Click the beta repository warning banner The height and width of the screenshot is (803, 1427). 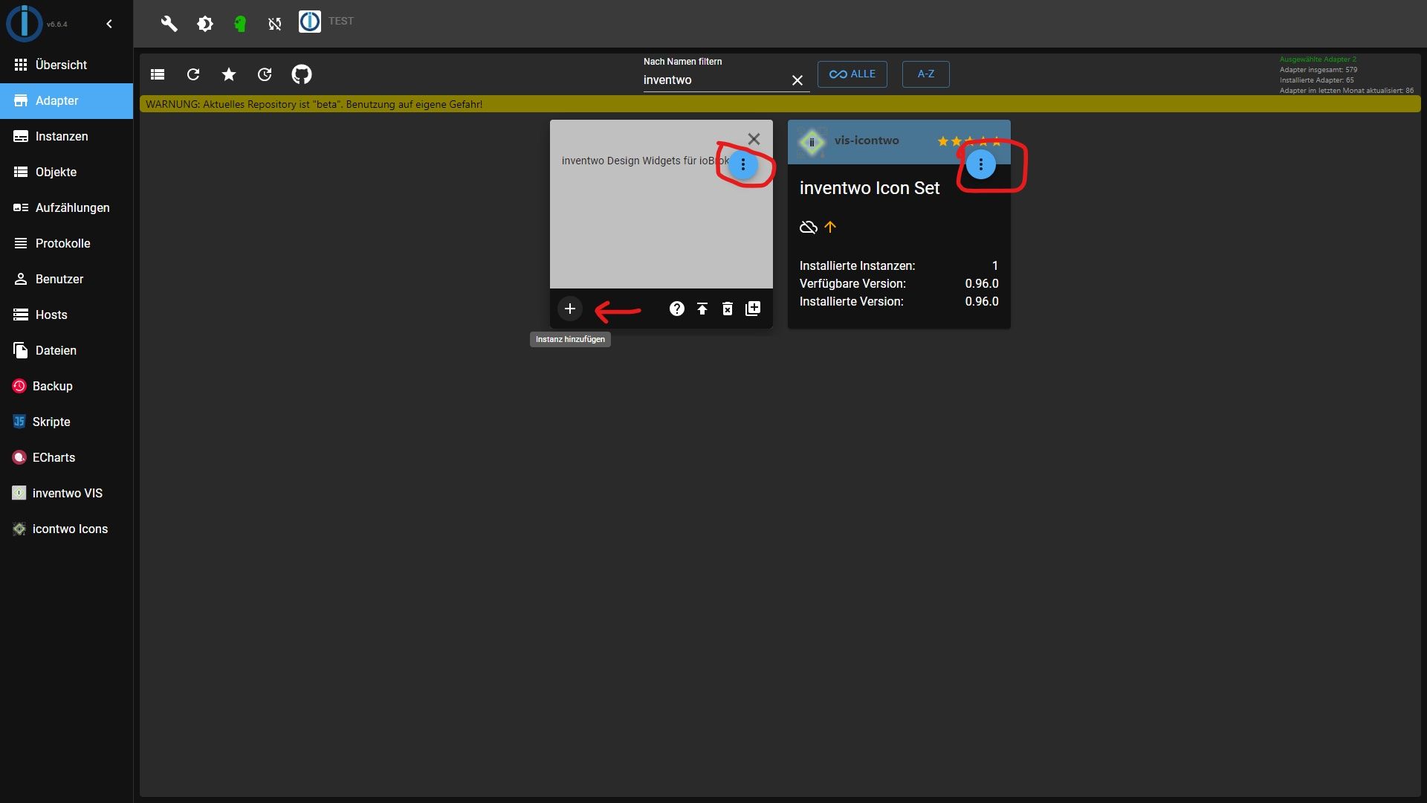click(780, 104)
